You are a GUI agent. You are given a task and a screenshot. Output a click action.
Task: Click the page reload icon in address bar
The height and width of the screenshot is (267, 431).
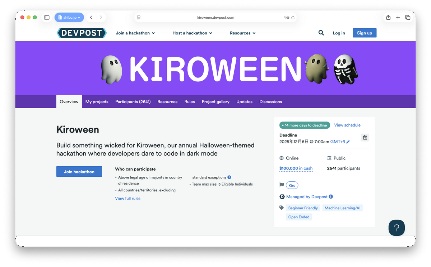tap(293, 18)
